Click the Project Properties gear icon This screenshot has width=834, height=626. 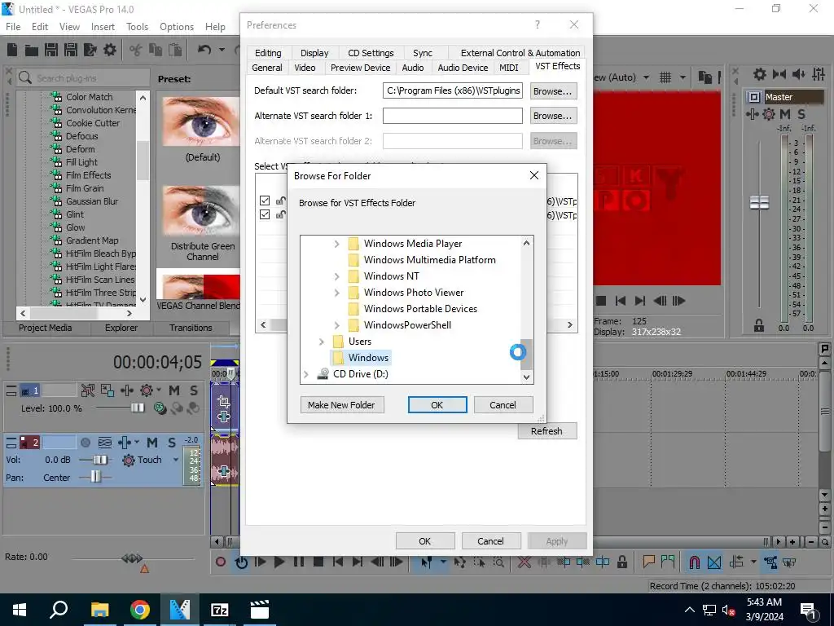(x=110, y=50)
